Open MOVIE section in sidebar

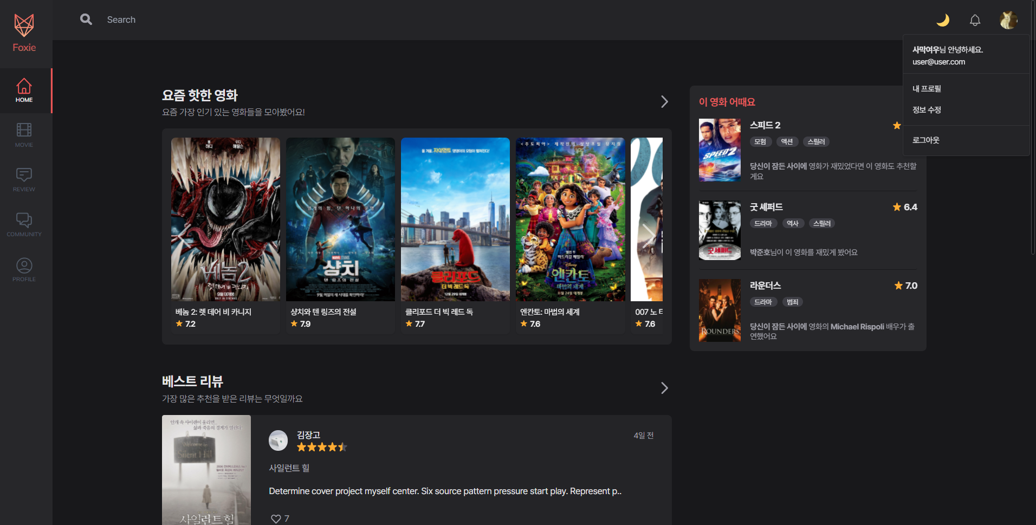coord(24,135)
